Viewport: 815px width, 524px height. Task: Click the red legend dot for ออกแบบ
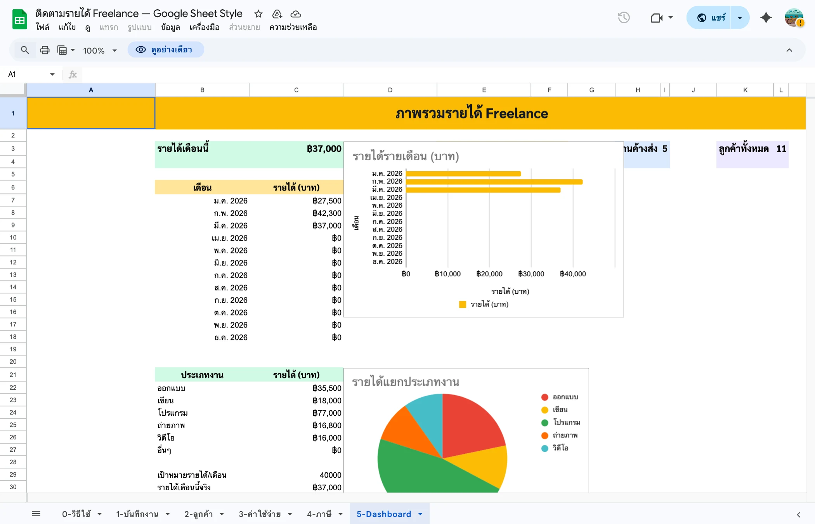pos(544,397)
